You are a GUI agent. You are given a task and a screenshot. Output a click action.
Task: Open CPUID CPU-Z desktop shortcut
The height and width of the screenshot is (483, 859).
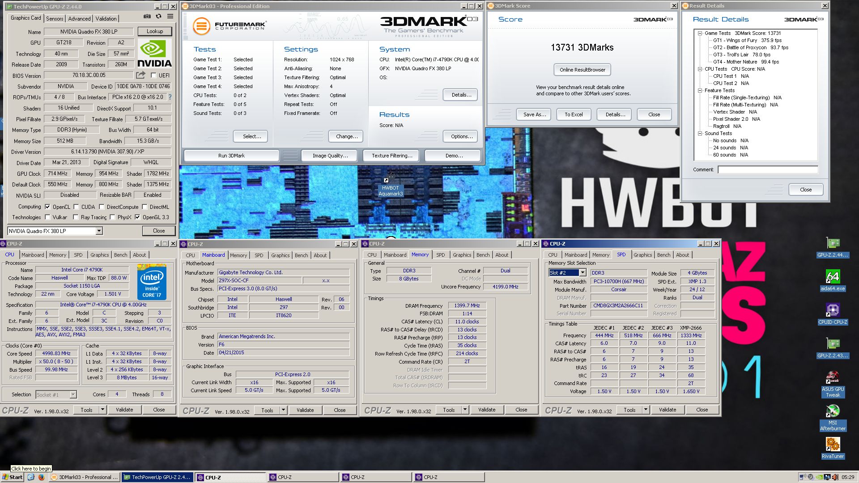point(833,314)
